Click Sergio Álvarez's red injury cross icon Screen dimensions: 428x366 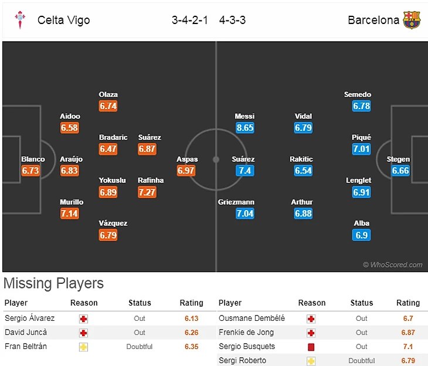pyautogui.click(x=84, y=318)
